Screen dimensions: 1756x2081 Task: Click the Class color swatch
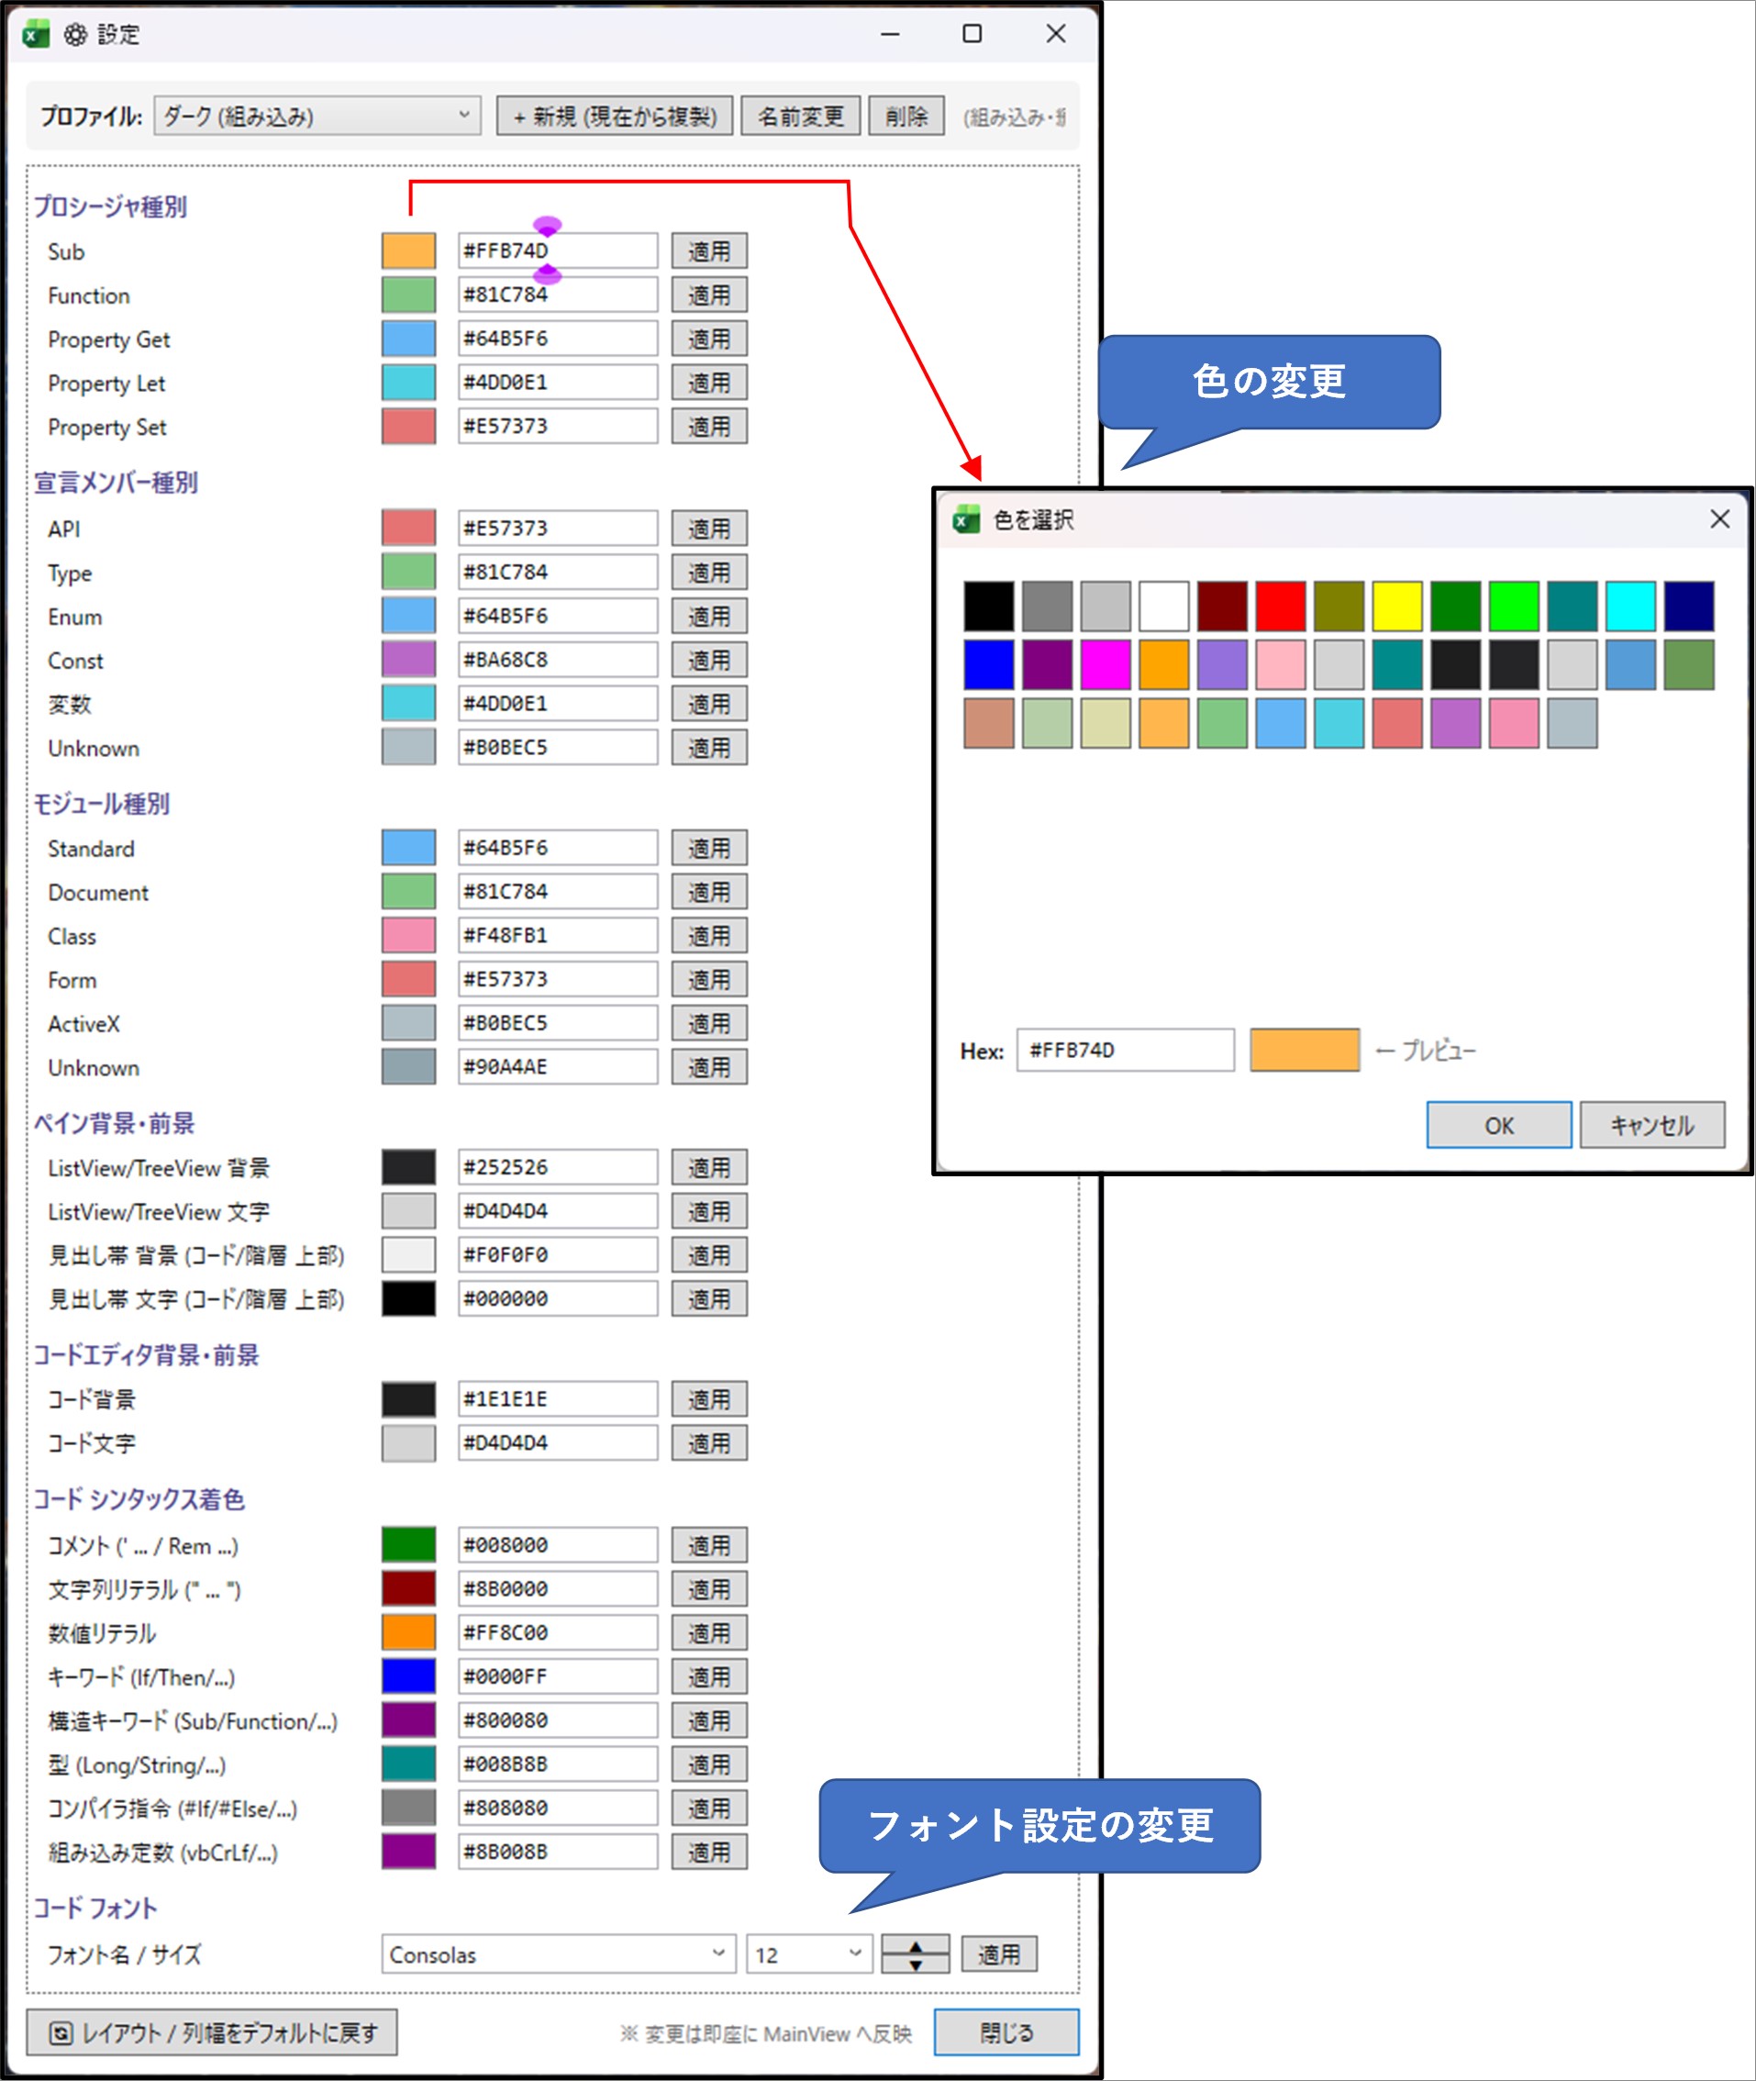(408, 935)
